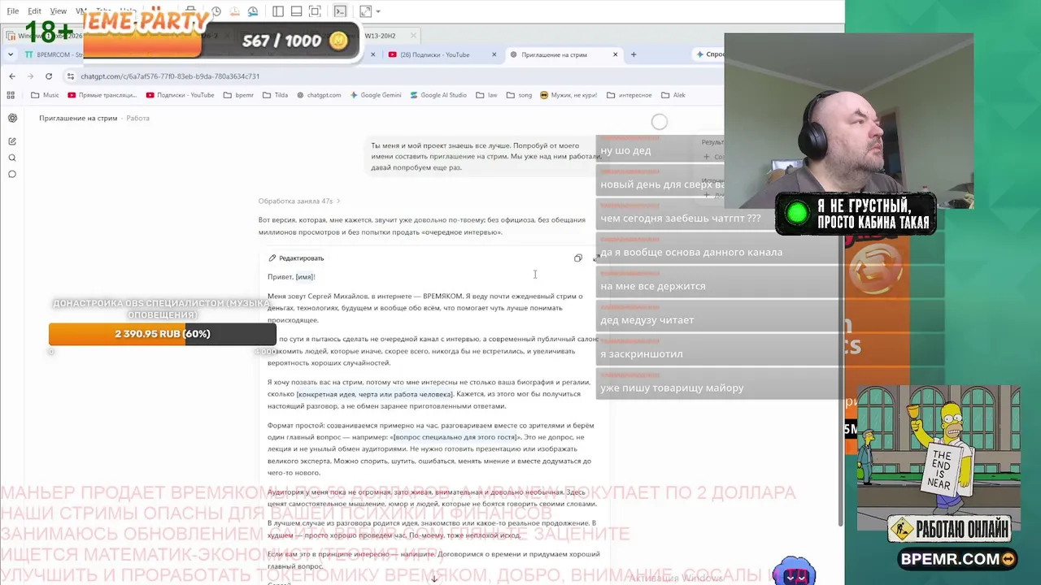
Task: Open the Alek bookmarks folder
Action: click(x=673, y=95)
